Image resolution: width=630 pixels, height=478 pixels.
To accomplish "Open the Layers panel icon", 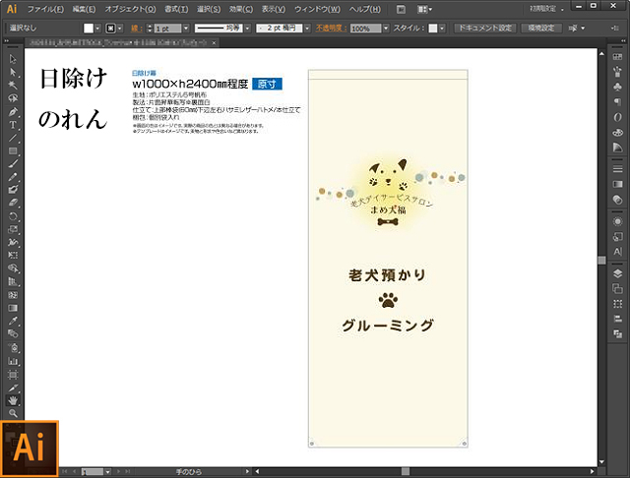I will 617,272.
